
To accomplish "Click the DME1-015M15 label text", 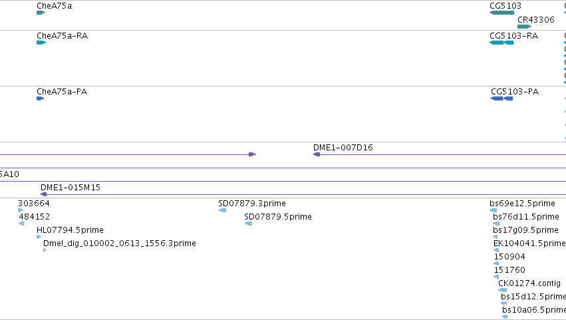I will pyautogui.click(x=71, y=188).
